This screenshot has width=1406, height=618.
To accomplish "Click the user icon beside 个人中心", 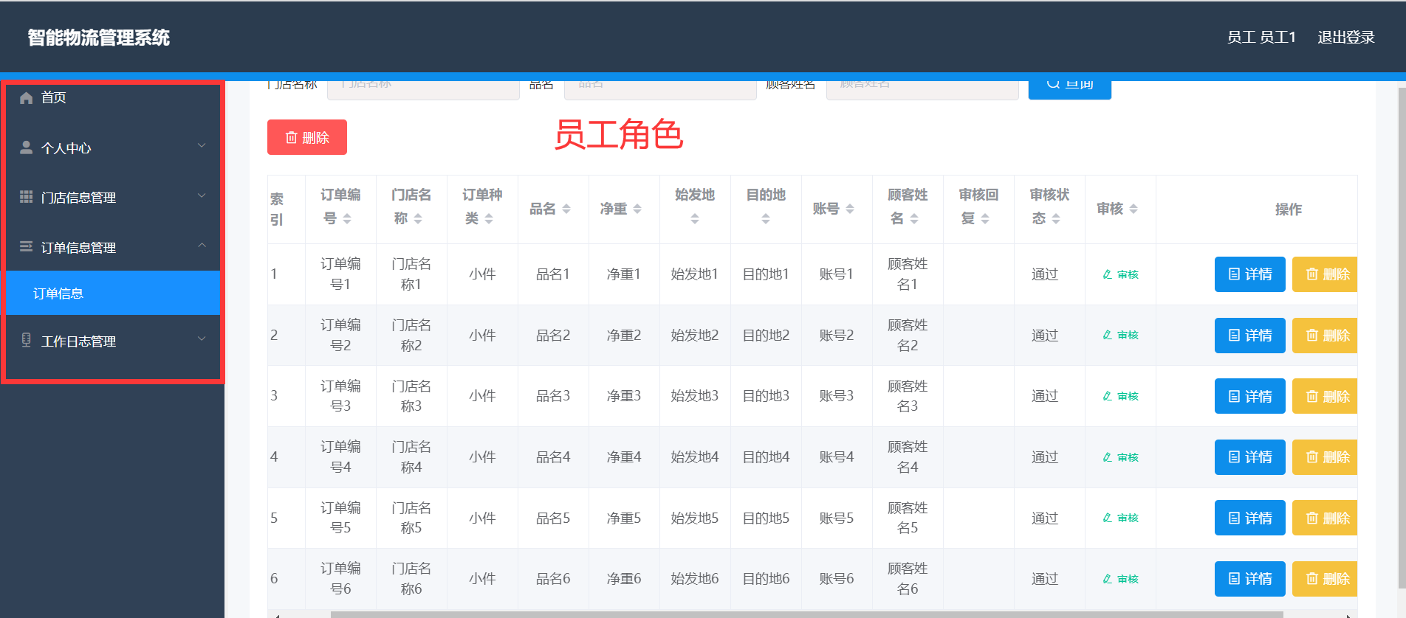I will click(26, 147).
